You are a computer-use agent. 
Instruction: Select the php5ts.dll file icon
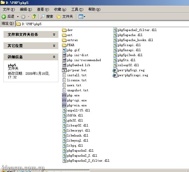[x=115, y=60]
